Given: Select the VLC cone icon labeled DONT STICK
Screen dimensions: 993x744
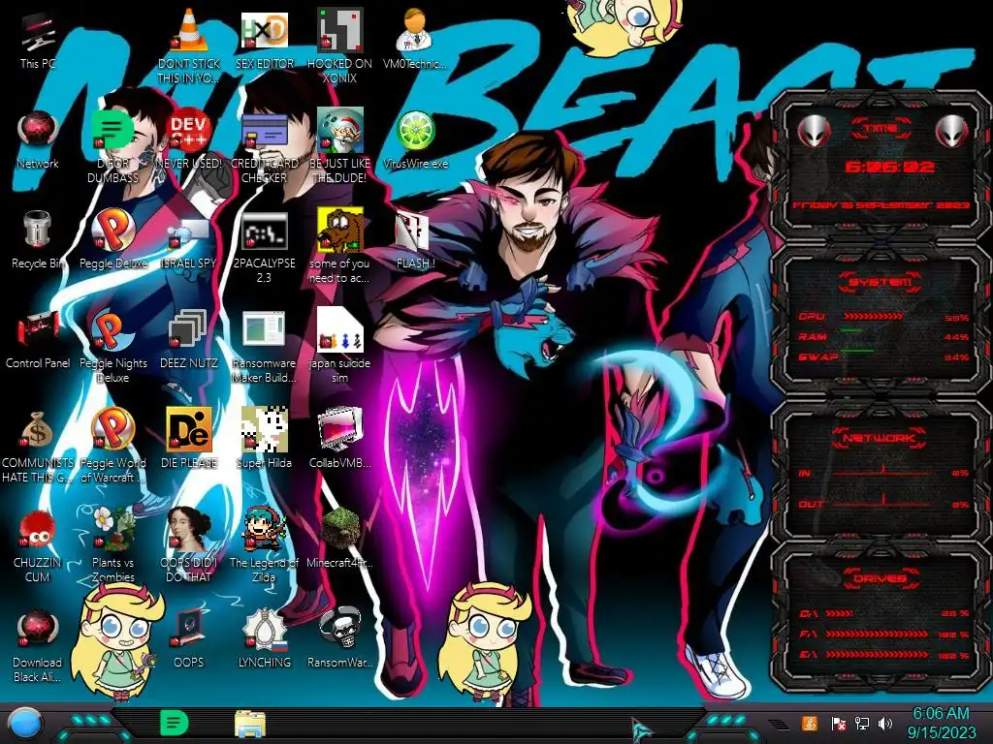Looking at the screenshot, I should [189, 32].
